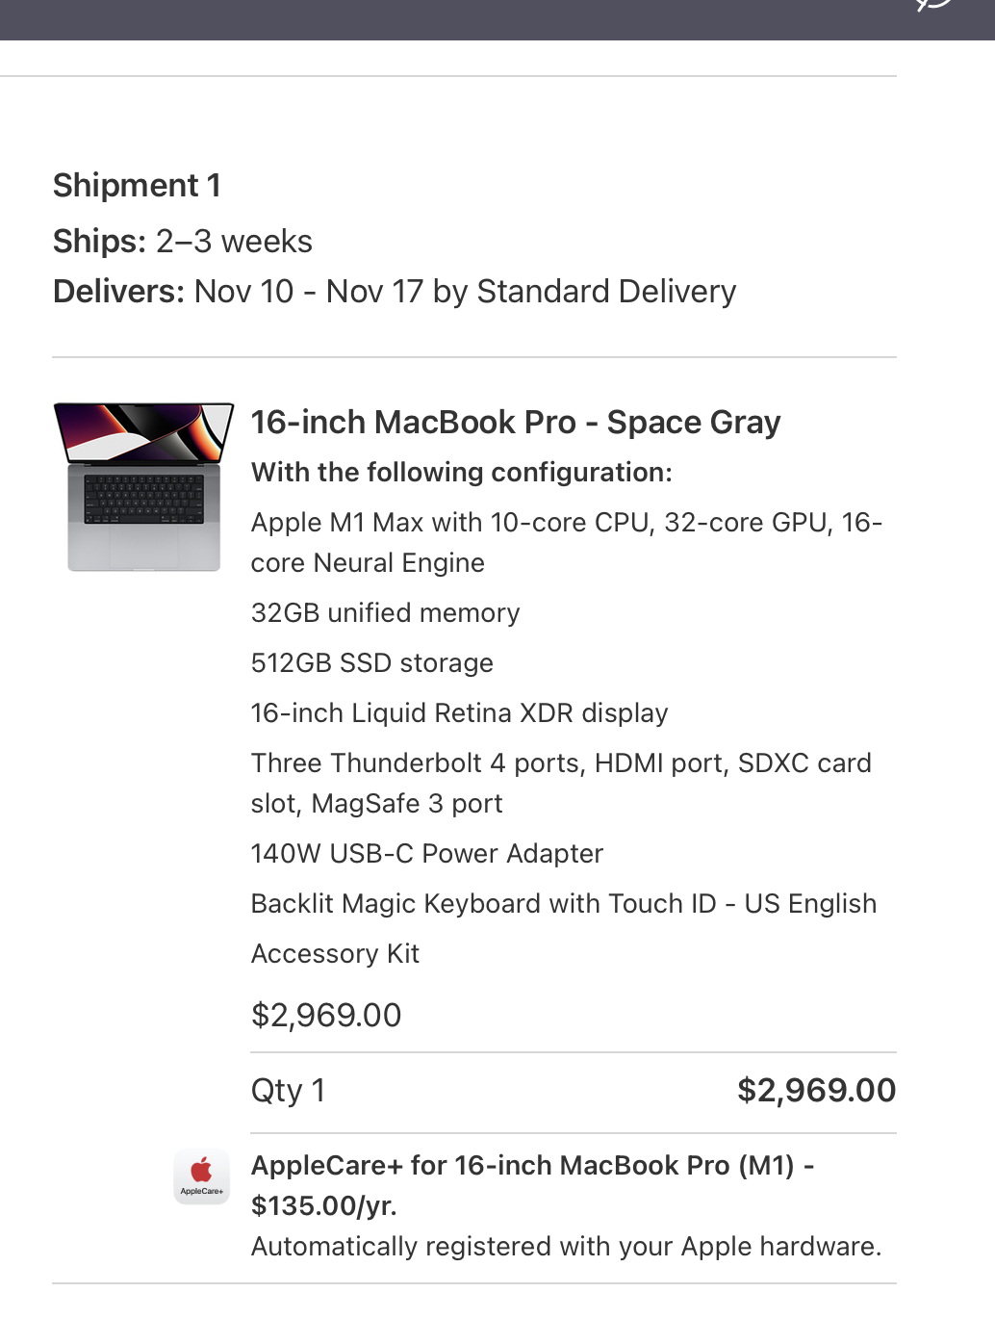This screenshot has width=995, height=1318.
Task: Click the Delivers Nov 10 - Nov 17 line
Action: [x=395, y=292]
